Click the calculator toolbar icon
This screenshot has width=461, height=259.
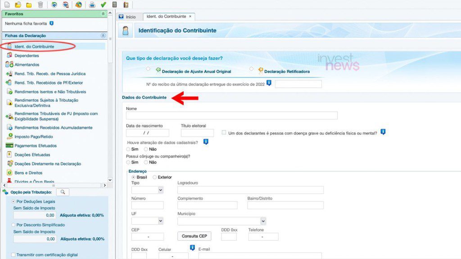pos(115,4)
